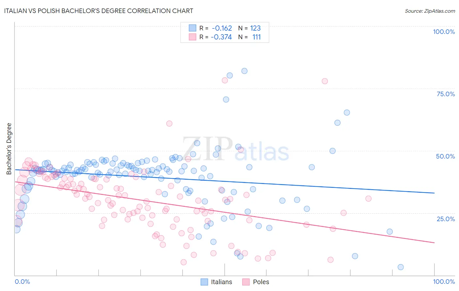Click the blue R = -0.162 swatch
The width and height of the screenshot is (459, 291).
[193, 28]
